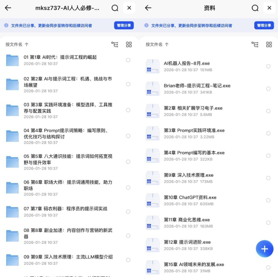Open sort by 按文件名 in 资料 panel

(x=157, y=44)
